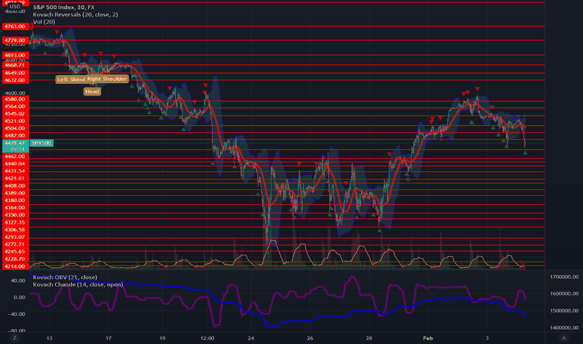Click the 4693.00 price level label
The width and height of the screenshot is (583, 344).
15,55
